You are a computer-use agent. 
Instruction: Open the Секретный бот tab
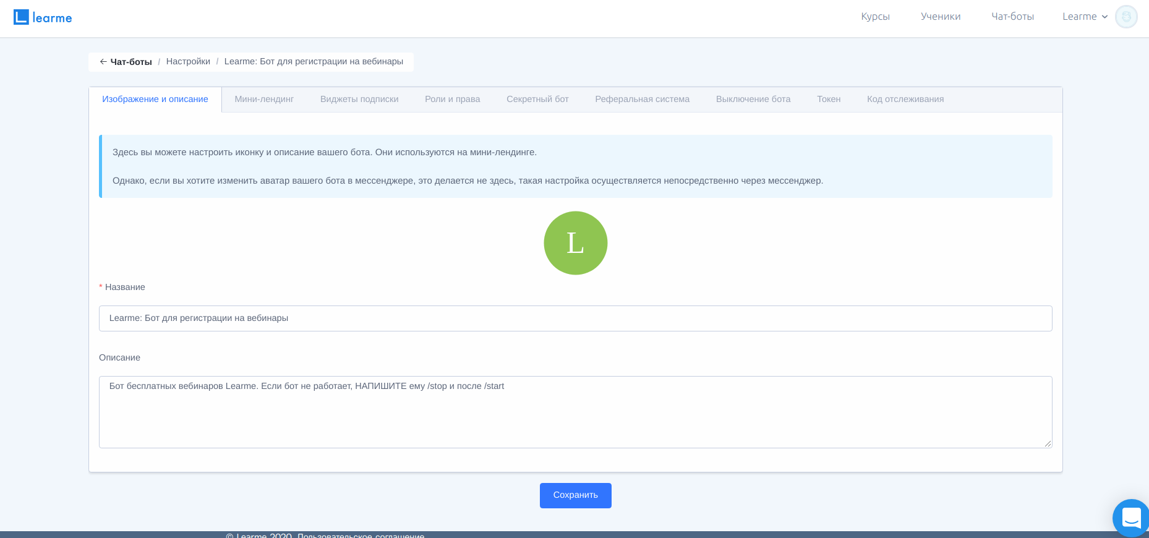tap(537, 99)
